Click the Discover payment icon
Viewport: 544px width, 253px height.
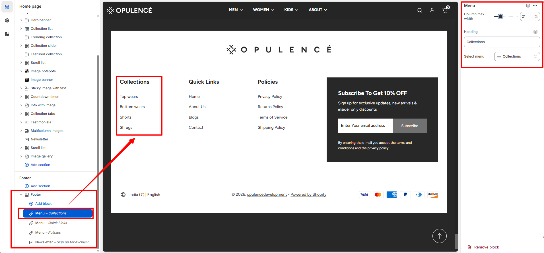click(433, 195)
